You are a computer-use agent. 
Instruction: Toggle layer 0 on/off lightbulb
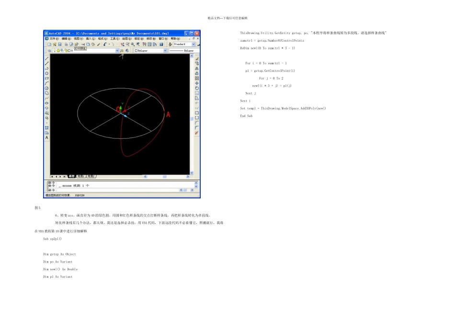[55, 50]
